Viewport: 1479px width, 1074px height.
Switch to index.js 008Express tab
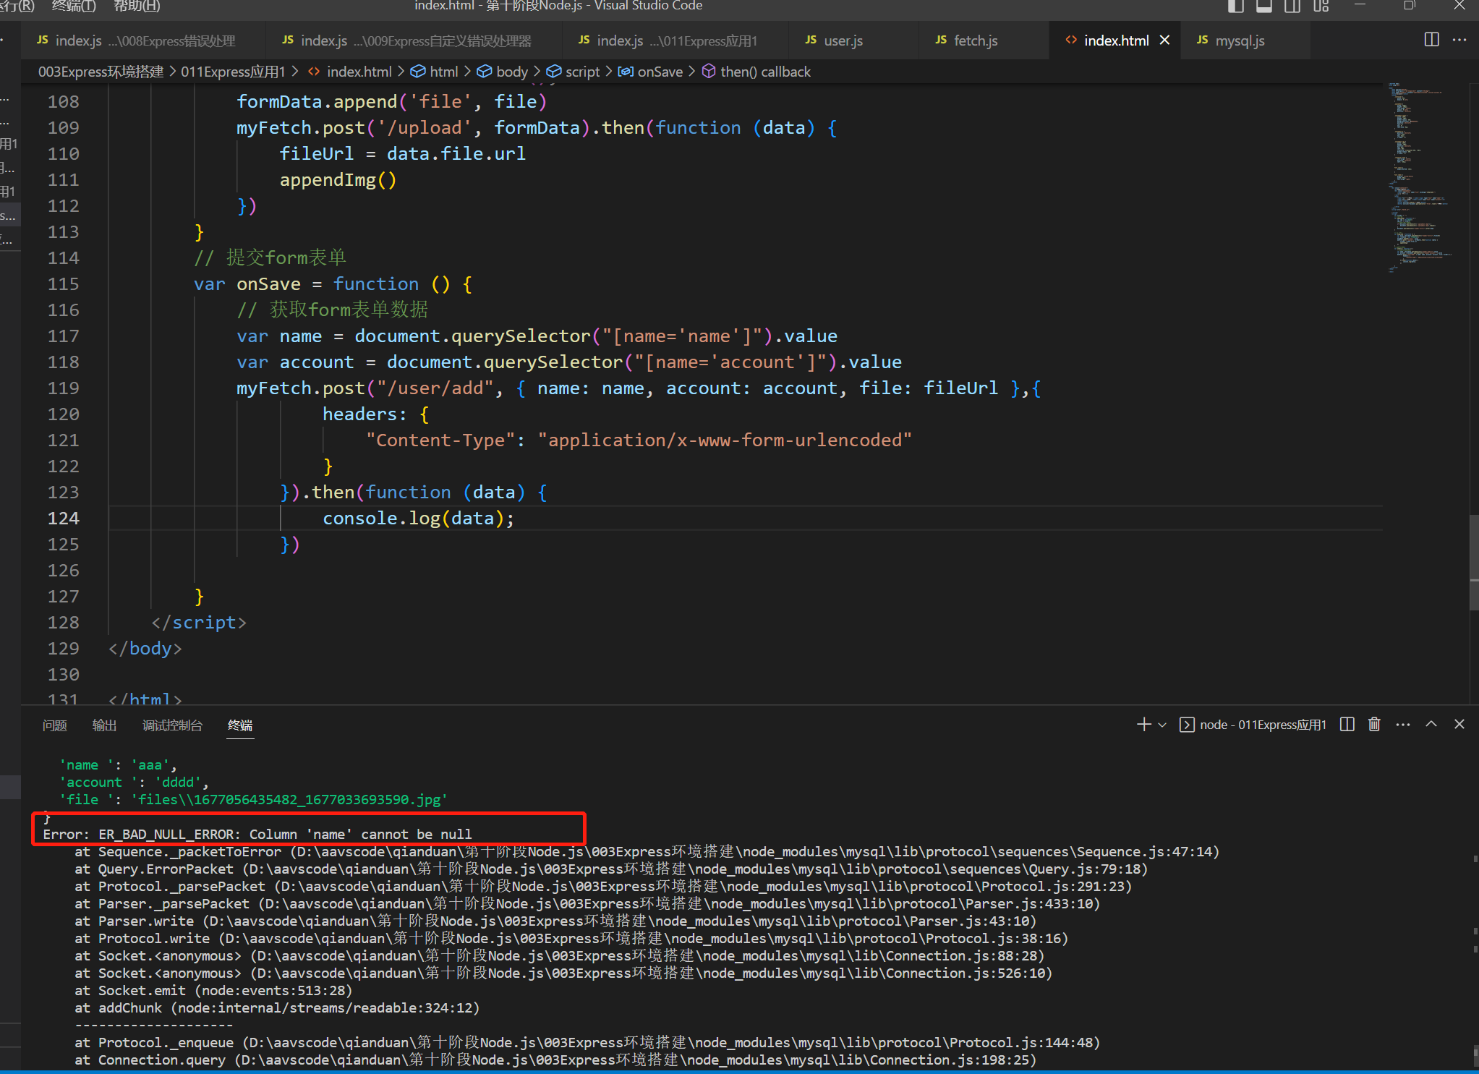(142, 41)
